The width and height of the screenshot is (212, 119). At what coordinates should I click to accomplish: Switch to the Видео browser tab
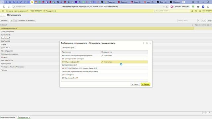136,2
